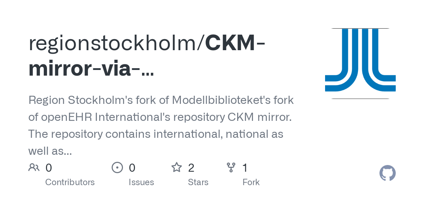Click the issues count of 0
This screenshot has width=424, height=212.
click(132, 168)
